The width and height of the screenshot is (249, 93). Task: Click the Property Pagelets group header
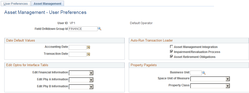[x=141, y=65]
